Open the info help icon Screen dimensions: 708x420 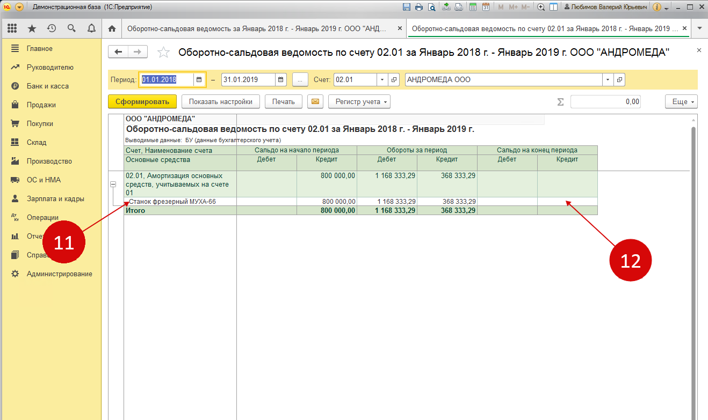pyautogui.click(x=656, y=8)
